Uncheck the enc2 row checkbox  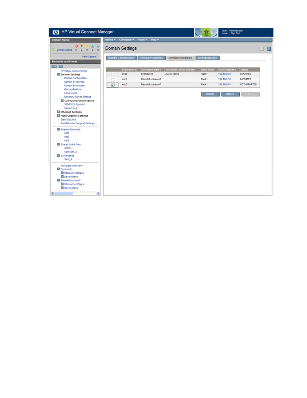click(113, 85)
